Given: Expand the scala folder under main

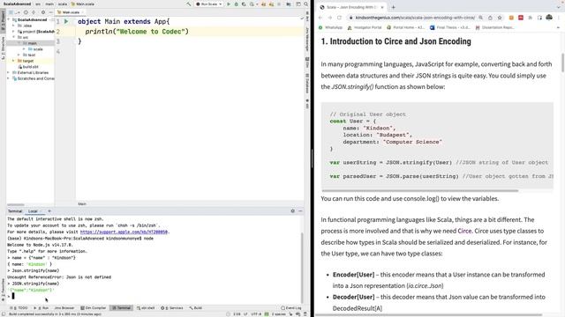Looking at the screenshot, I should pos(24,49).
